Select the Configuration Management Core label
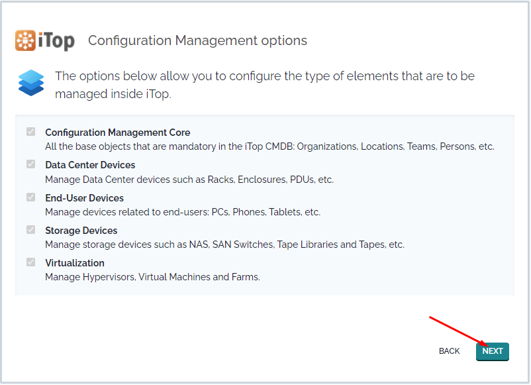This screenshot has height=385, width=531. tap(118, 132)
